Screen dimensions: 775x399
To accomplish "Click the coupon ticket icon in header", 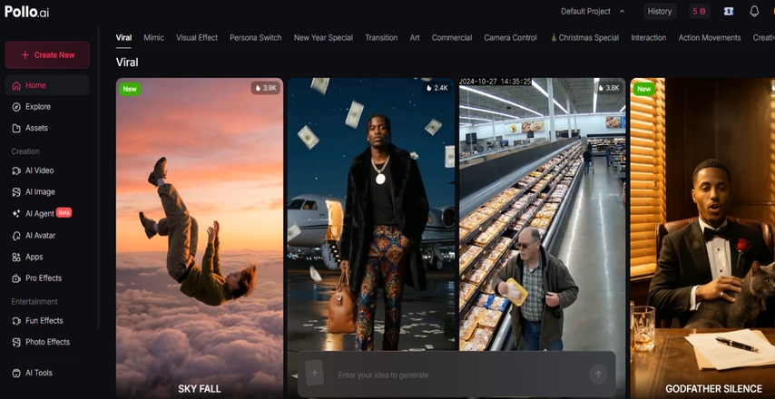I will click(728, 12).
